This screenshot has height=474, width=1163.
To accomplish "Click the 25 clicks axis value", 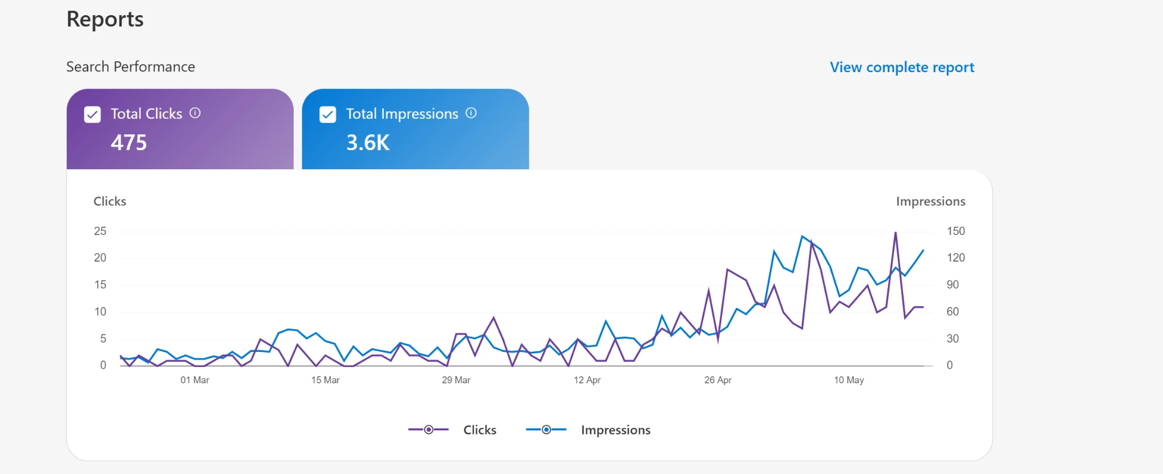I will (x=100, y=231).
